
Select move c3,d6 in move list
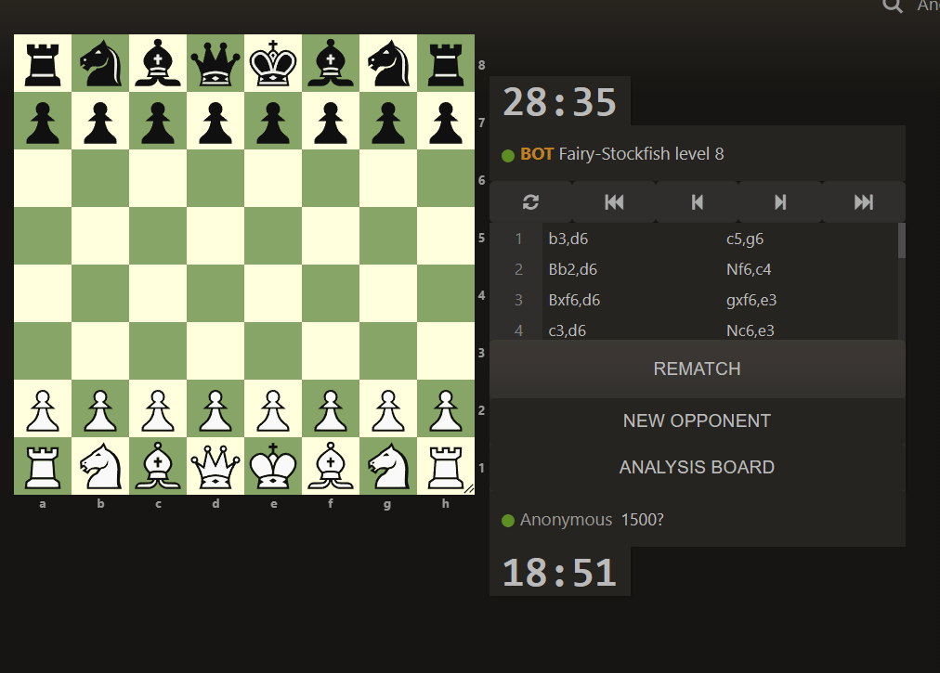point(568,330)
